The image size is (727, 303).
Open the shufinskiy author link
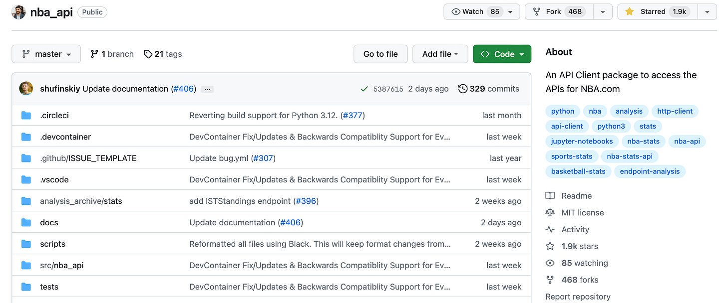click(60, 89)
